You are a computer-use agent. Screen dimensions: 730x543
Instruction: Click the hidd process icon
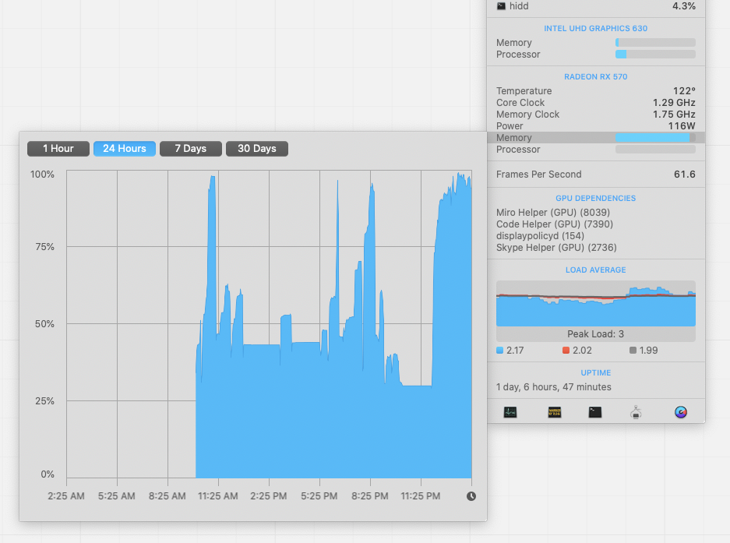point(501,6)
